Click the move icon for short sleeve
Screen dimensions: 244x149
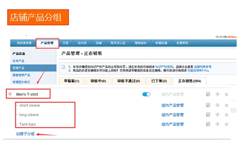coord(218,105)
